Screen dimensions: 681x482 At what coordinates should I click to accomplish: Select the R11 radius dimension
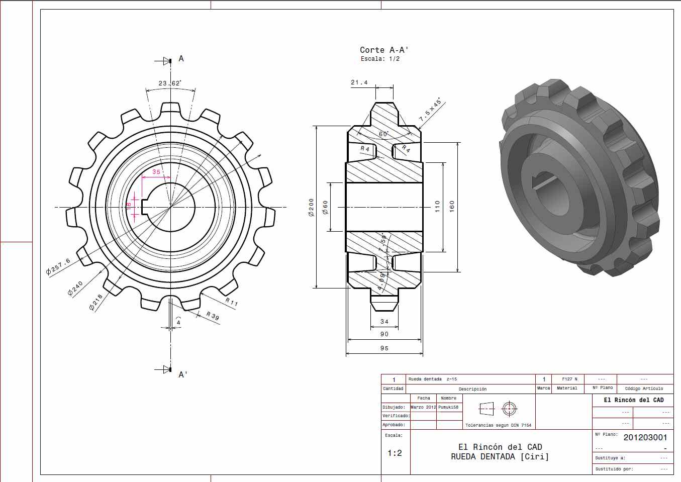pos(232,302)
